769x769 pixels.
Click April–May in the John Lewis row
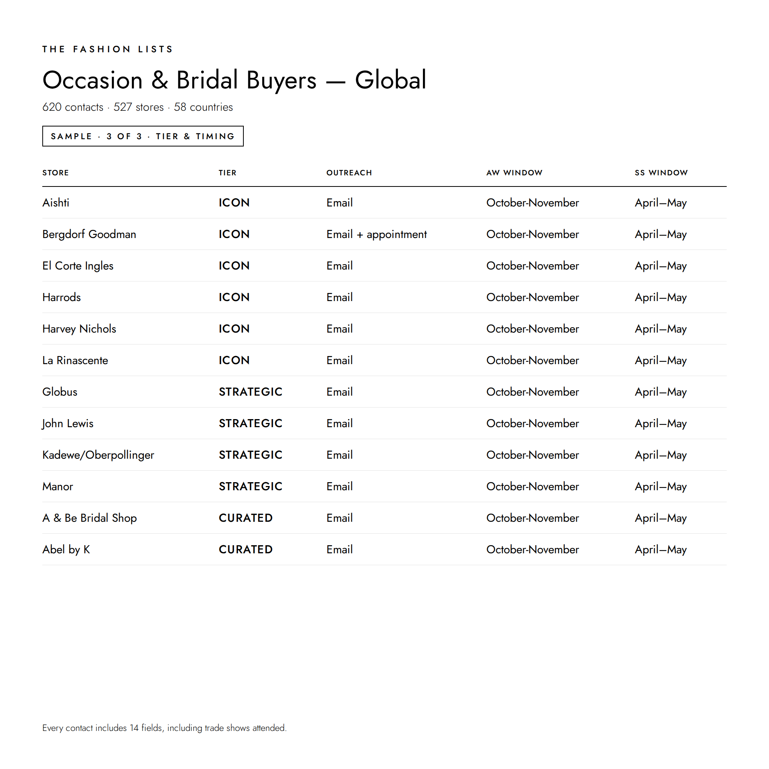click(661, 423)
